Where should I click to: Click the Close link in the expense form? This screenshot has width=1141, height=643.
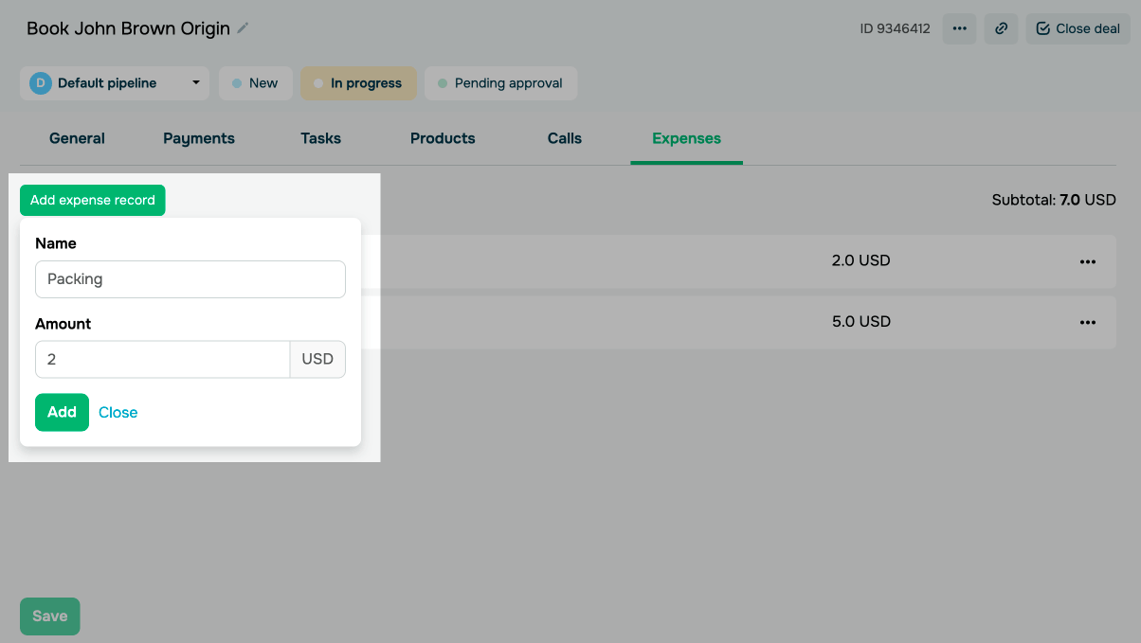tap(118, 413)
